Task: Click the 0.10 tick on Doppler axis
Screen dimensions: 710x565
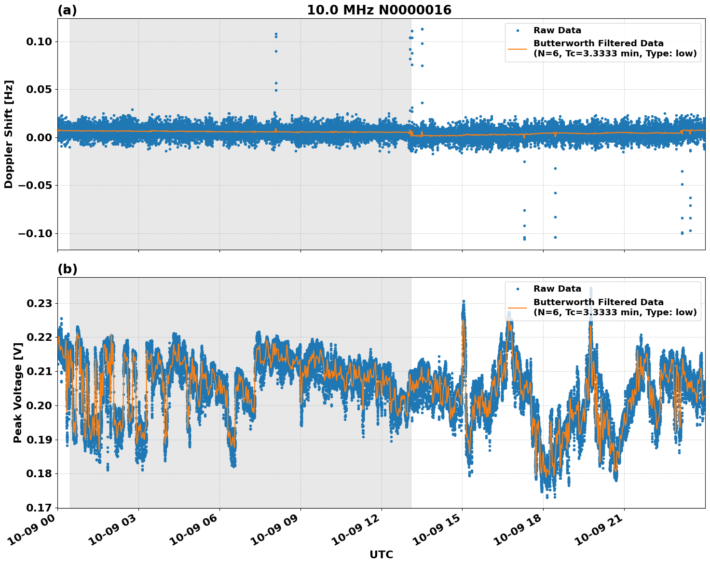Action: 39,41
